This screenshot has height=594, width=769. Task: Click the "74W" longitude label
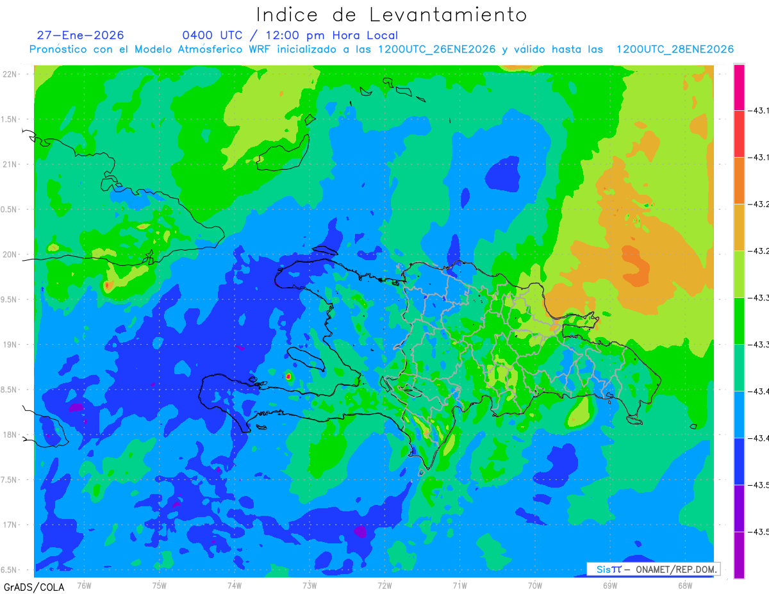235,585
